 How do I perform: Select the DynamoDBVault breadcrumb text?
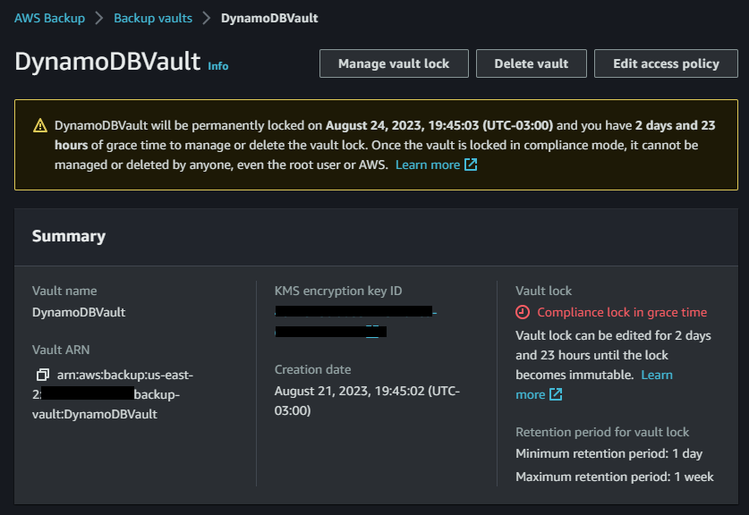pyautogui.click(x=269, y=18)
